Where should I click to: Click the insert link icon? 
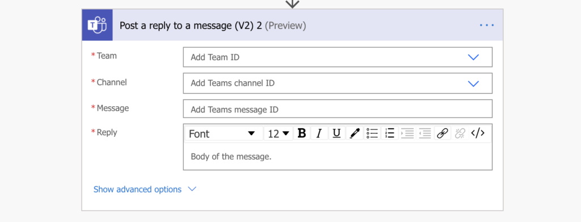(x=443, y=133)
